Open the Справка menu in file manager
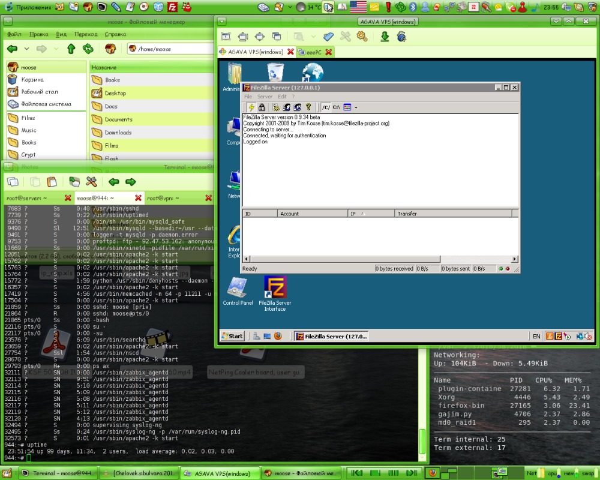Viewport: 600px width, 480px height. tap(115, 34)
